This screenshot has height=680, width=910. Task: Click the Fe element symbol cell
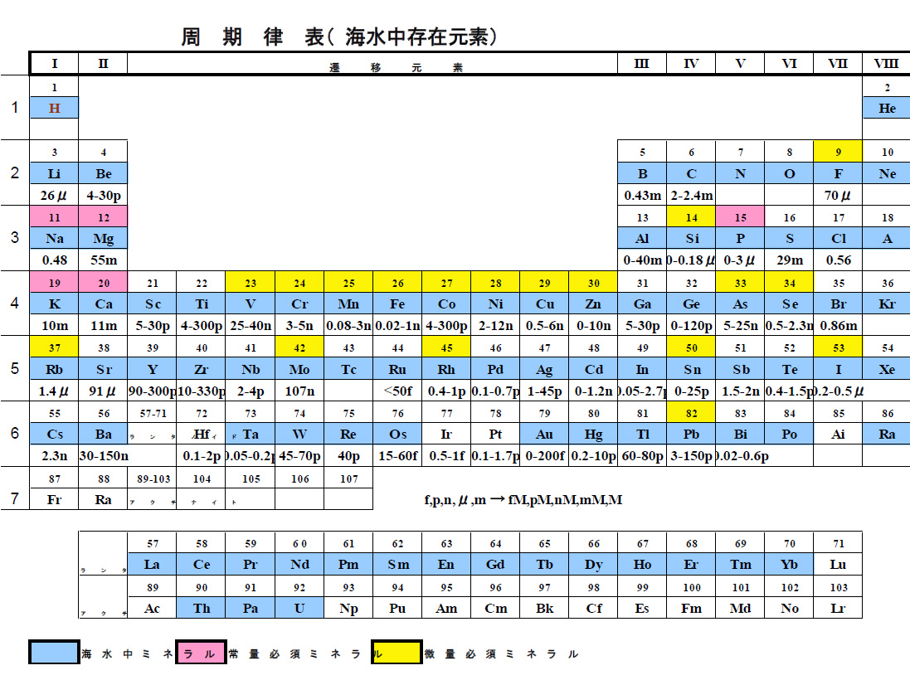pyautogui.click(x=397, y=304)
